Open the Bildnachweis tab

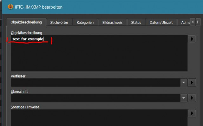(112, 23)
